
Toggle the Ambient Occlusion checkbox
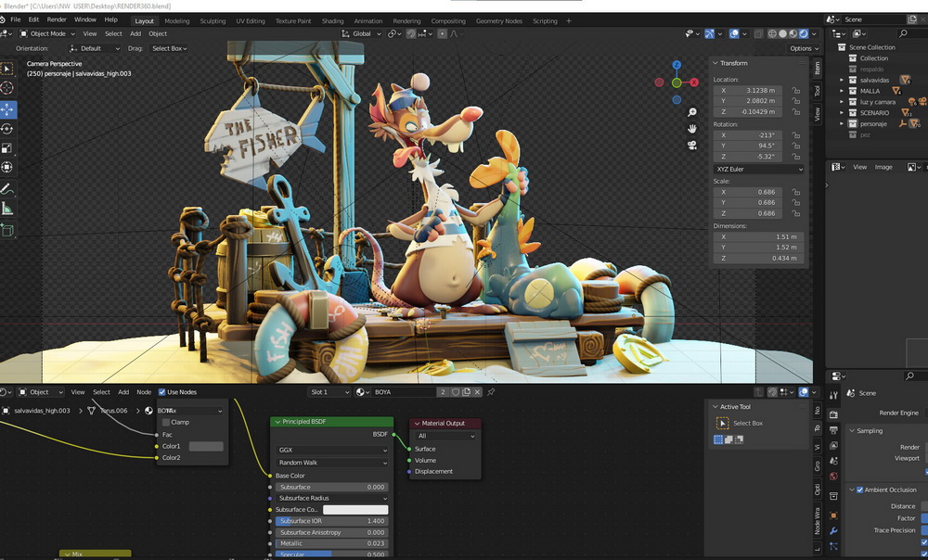[x=859, y=490]
